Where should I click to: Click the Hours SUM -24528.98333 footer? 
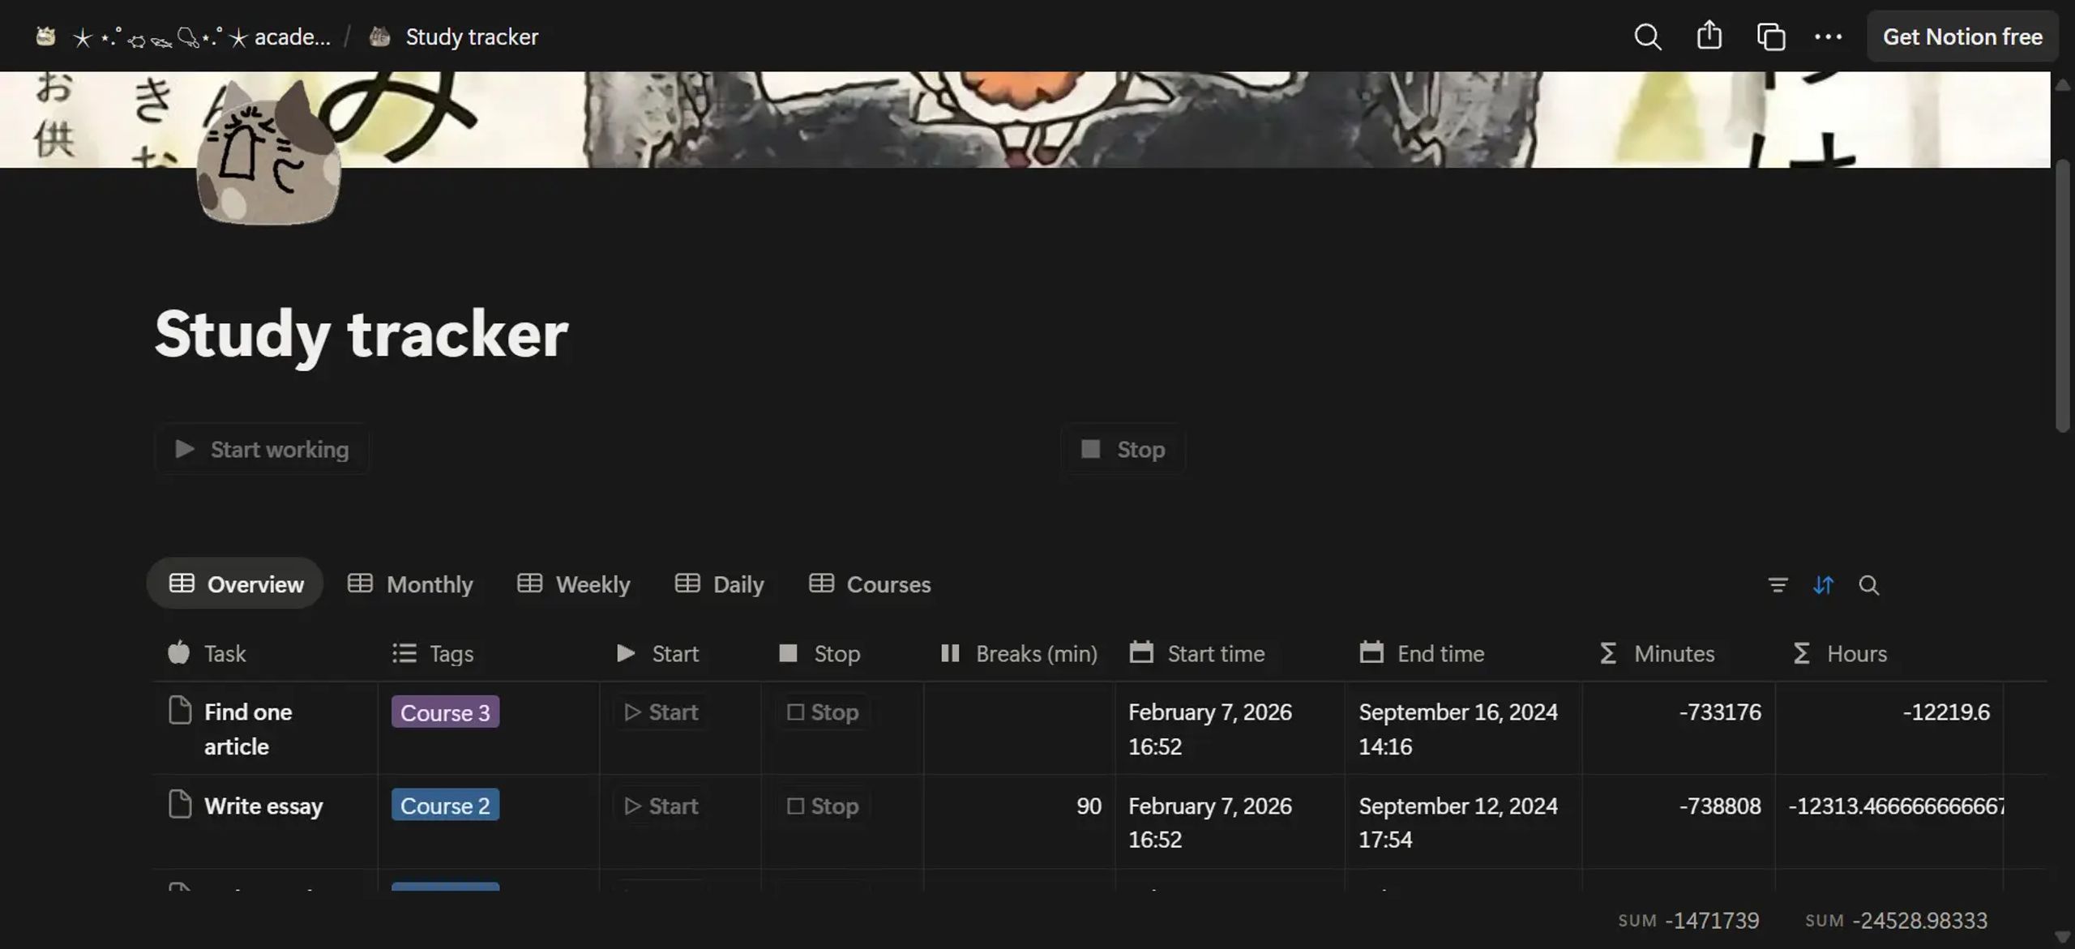click(x=1896, y=921)
